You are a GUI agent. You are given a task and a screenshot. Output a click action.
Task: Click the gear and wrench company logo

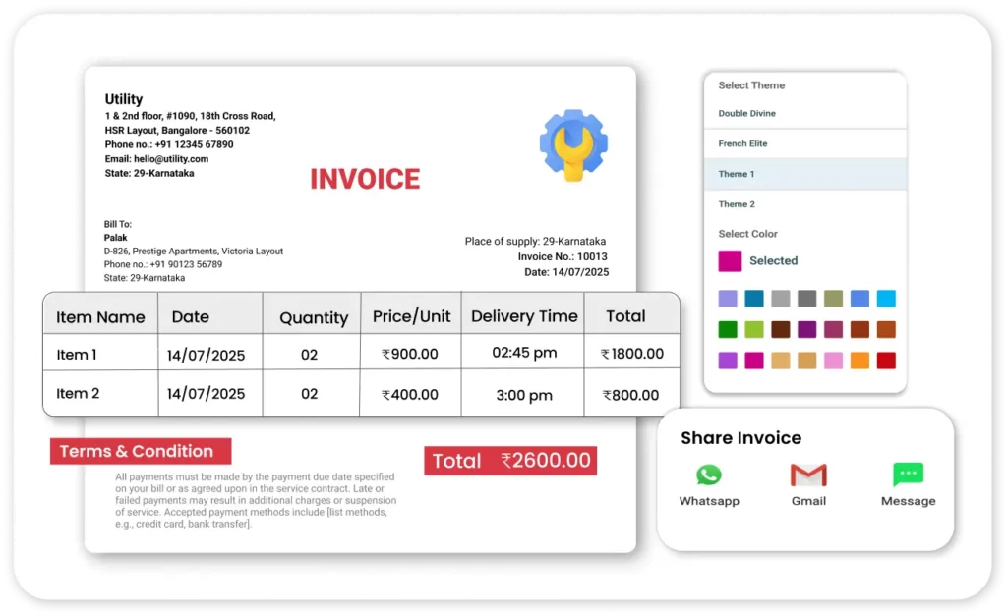573,144
